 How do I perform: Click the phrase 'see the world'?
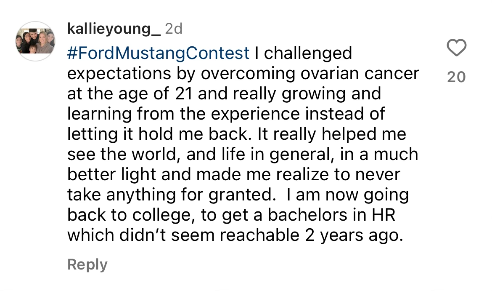[x=123, y=154]
